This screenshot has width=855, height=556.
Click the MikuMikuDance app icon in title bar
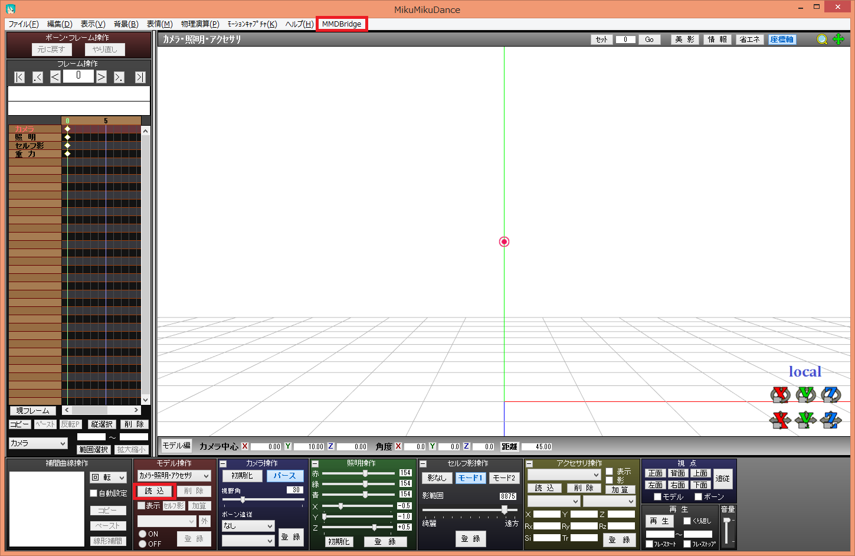11,9
